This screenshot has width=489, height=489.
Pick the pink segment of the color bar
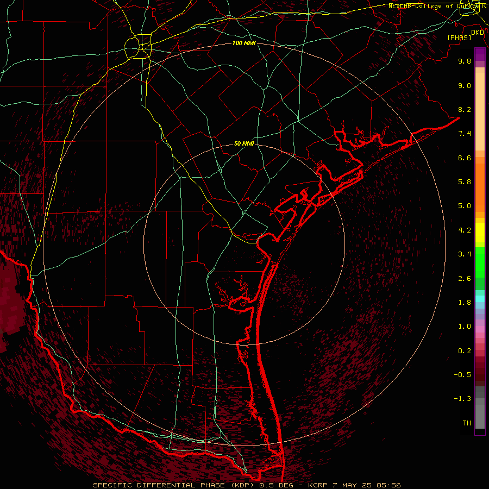coord(480,329)
